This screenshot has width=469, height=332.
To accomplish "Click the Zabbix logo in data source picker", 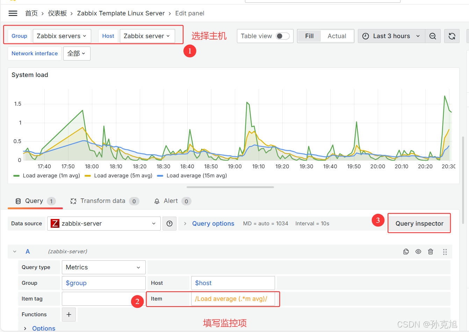I will [55, 224].
